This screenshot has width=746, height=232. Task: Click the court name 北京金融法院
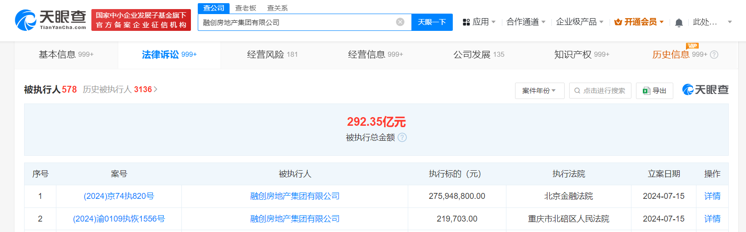tap(569, 196)
